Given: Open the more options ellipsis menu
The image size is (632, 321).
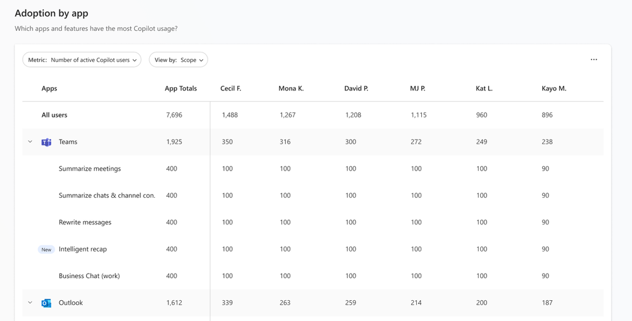Looking at the screenshot, I should point(593,59).
